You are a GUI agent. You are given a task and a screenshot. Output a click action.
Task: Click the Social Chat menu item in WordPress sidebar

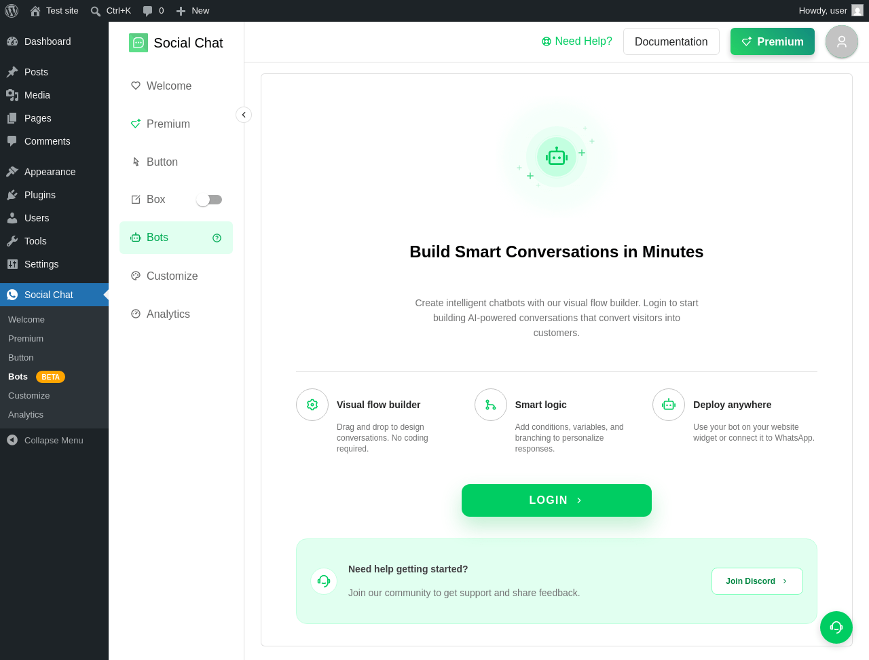coord(54,295)
